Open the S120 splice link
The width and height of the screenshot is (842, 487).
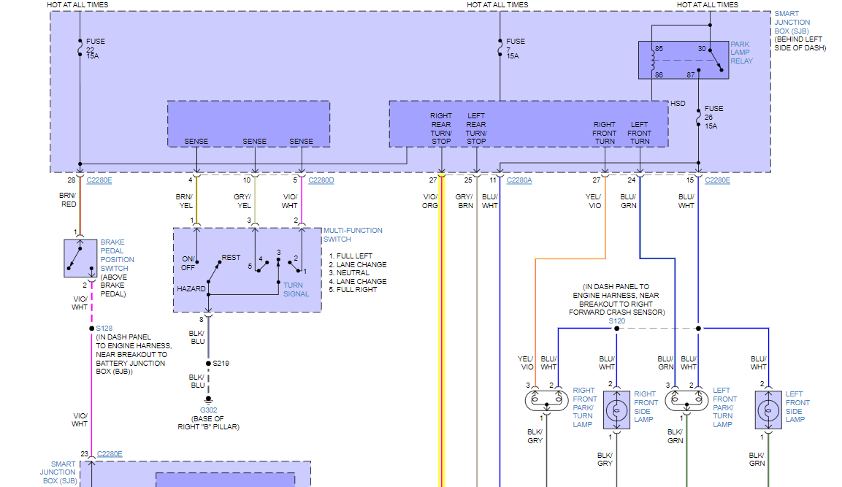coord(616,321)
